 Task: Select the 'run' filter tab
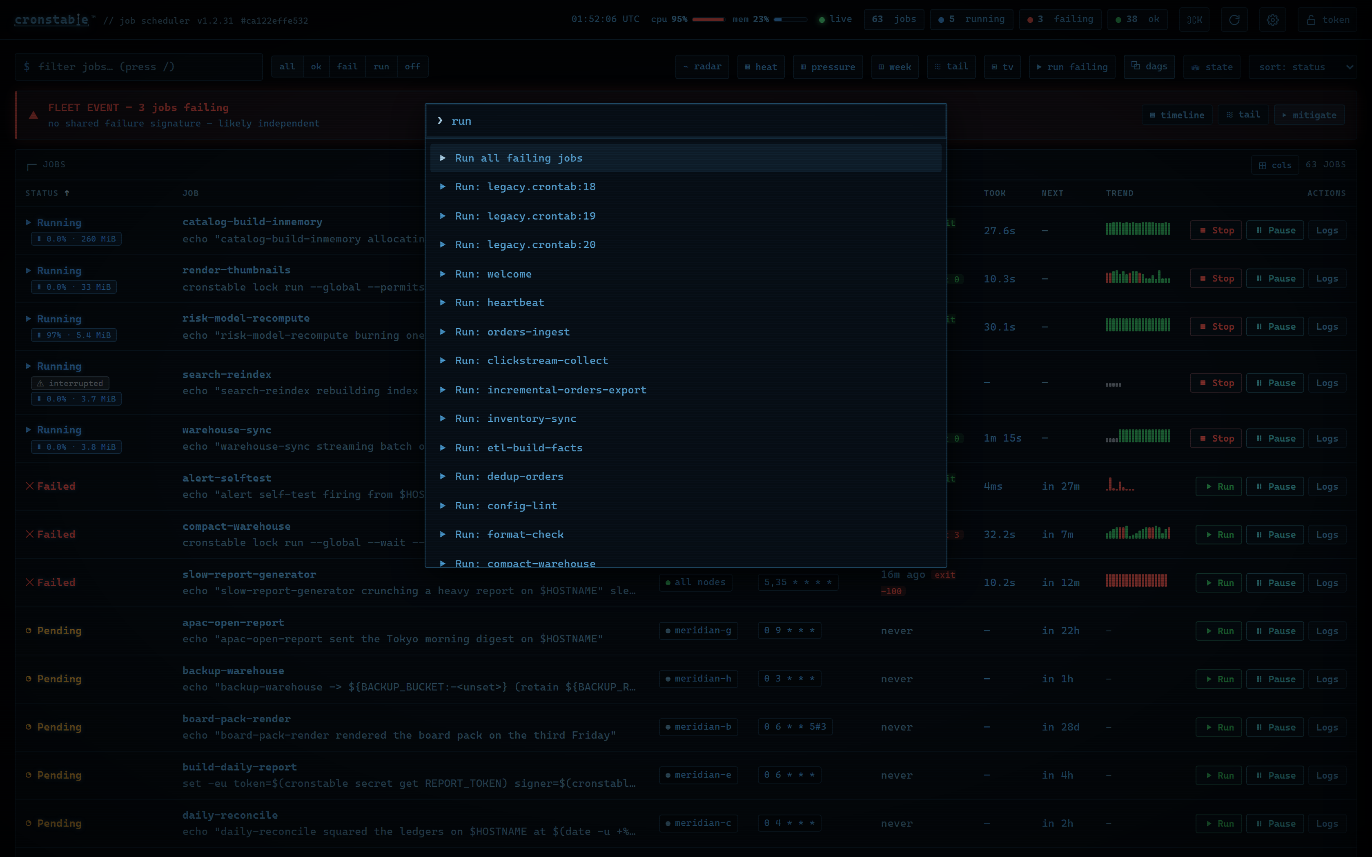pos(381,67)
